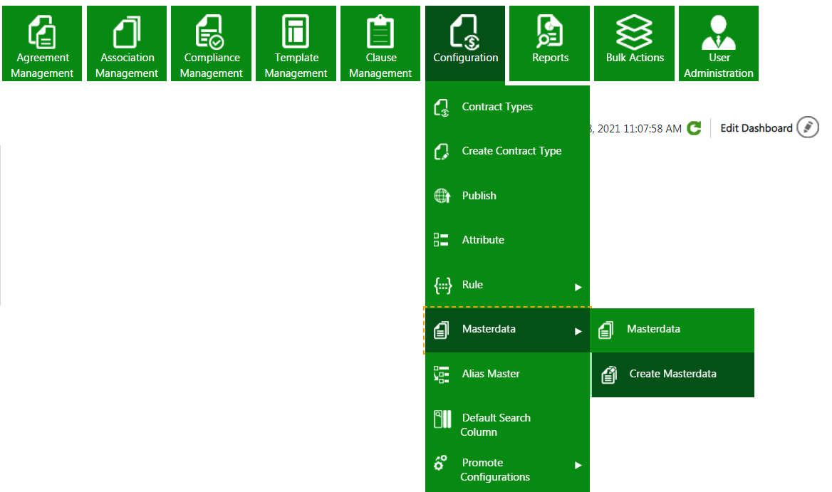Expand the Rule submenu arrow
832x492 pixels.
[578, 287]
